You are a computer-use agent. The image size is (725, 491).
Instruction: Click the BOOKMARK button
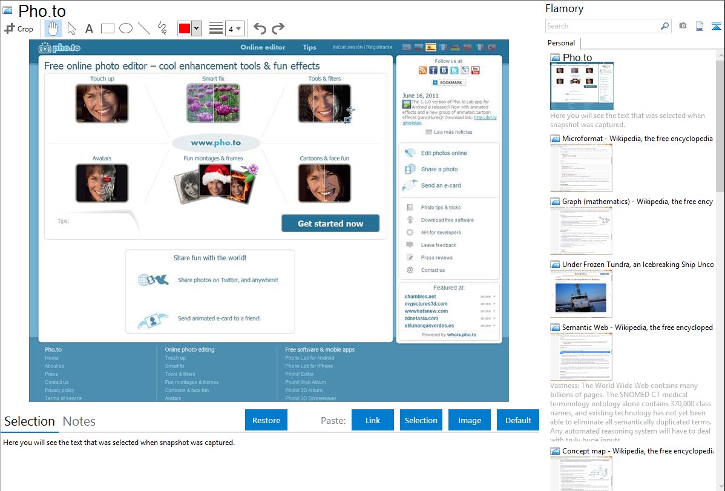448,82
